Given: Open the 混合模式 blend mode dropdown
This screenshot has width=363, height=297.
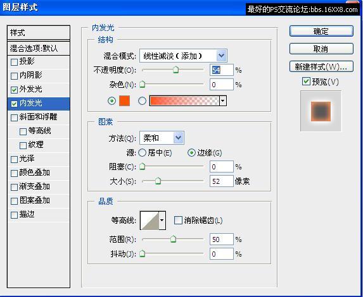Looking at the screenshot, I should [x=183, y=56].
